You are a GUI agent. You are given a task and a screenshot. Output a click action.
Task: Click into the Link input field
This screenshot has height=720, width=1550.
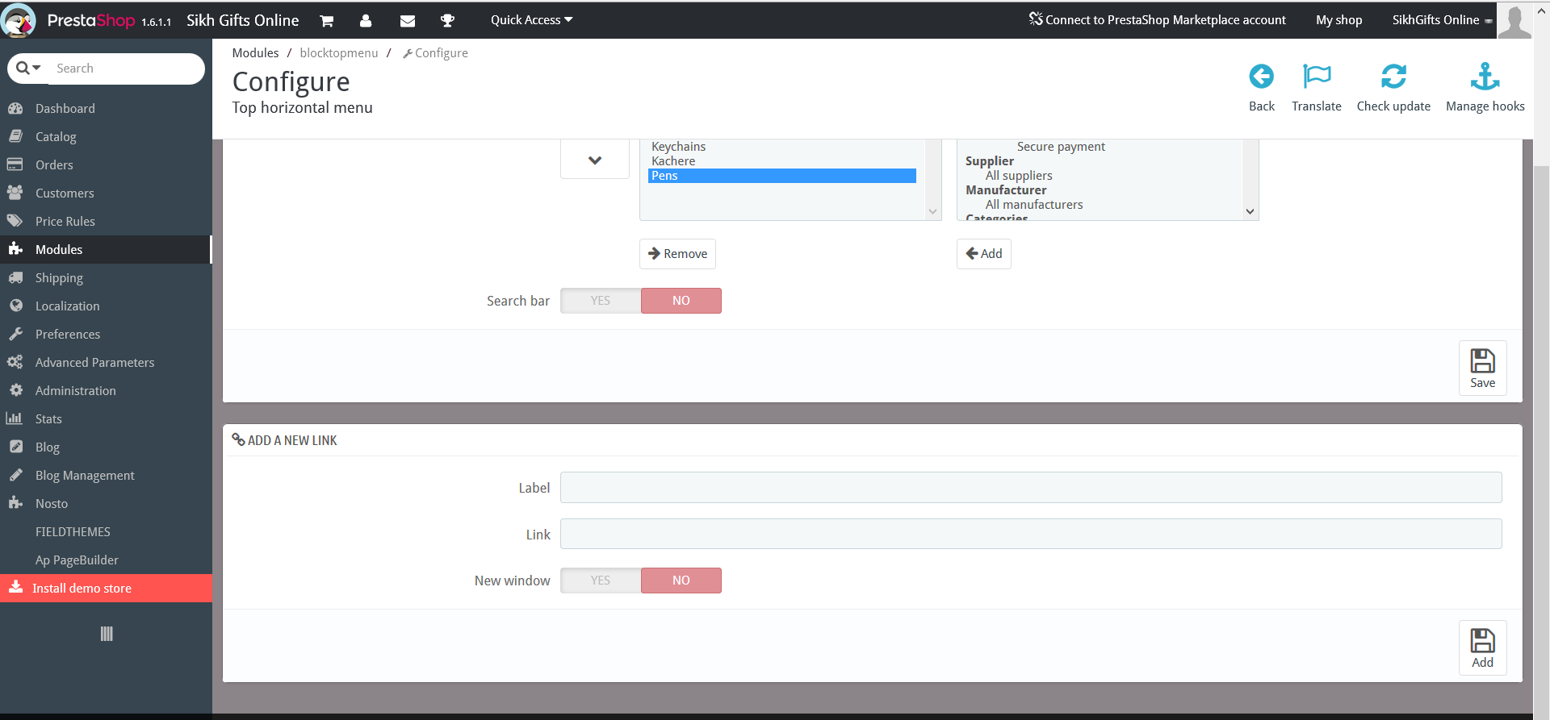point(1031,534)
